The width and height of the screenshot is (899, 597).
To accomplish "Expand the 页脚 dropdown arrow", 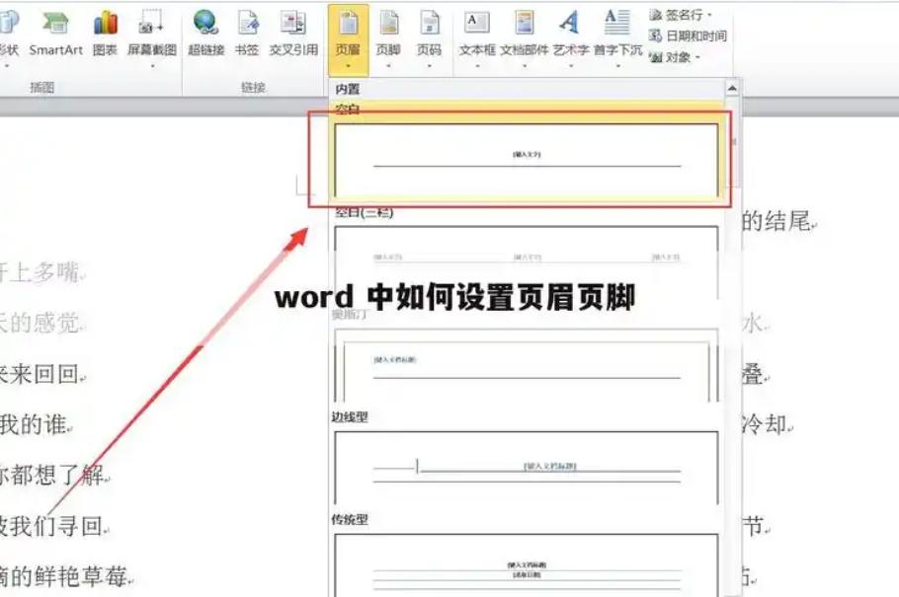I will point(388,66).
